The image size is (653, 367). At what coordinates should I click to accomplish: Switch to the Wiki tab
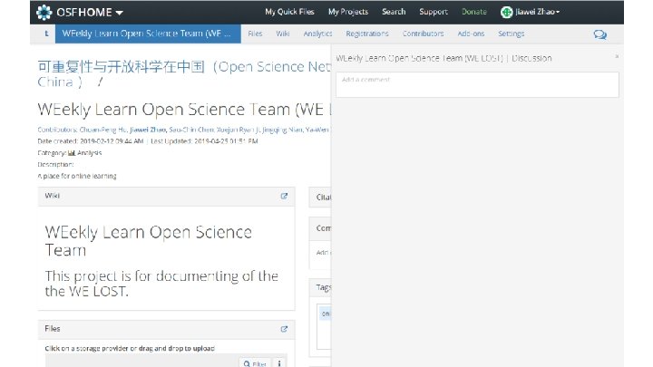click(282, 34)
